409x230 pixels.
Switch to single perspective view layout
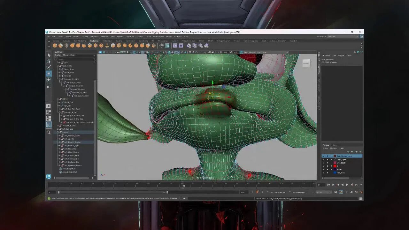[x=49, y=106]
